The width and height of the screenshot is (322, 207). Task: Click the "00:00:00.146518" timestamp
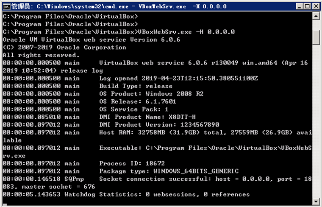32,179
